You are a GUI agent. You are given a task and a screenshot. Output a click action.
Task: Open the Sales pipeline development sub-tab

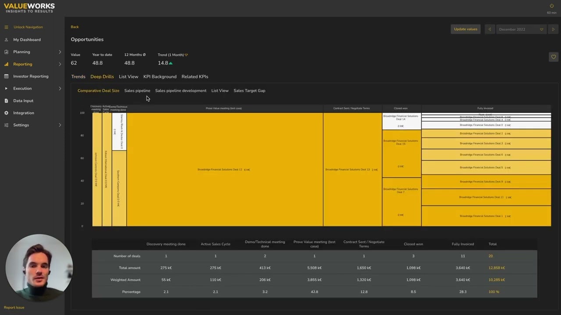(181, 91)
